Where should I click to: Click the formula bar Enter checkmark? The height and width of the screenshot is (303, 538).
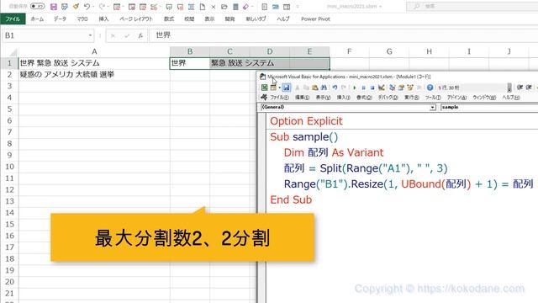pyautogui.click(x=127, y=35)
